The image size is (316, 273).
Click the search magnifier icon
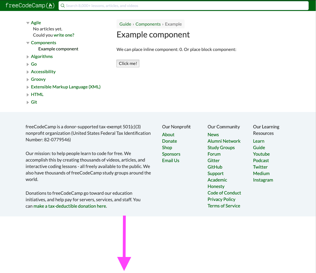click(x=63, y=6)
